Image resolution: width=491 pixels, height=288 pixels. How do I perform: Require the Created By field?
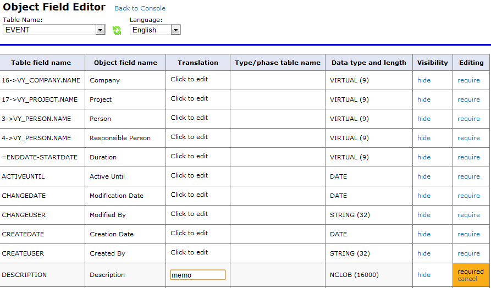tap(468, 253)
